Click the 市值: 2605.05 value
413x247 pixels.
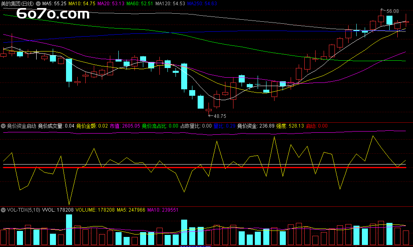[125, 126]
